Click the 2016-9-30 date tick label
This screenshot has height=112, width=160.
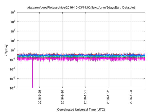(62, 97)
